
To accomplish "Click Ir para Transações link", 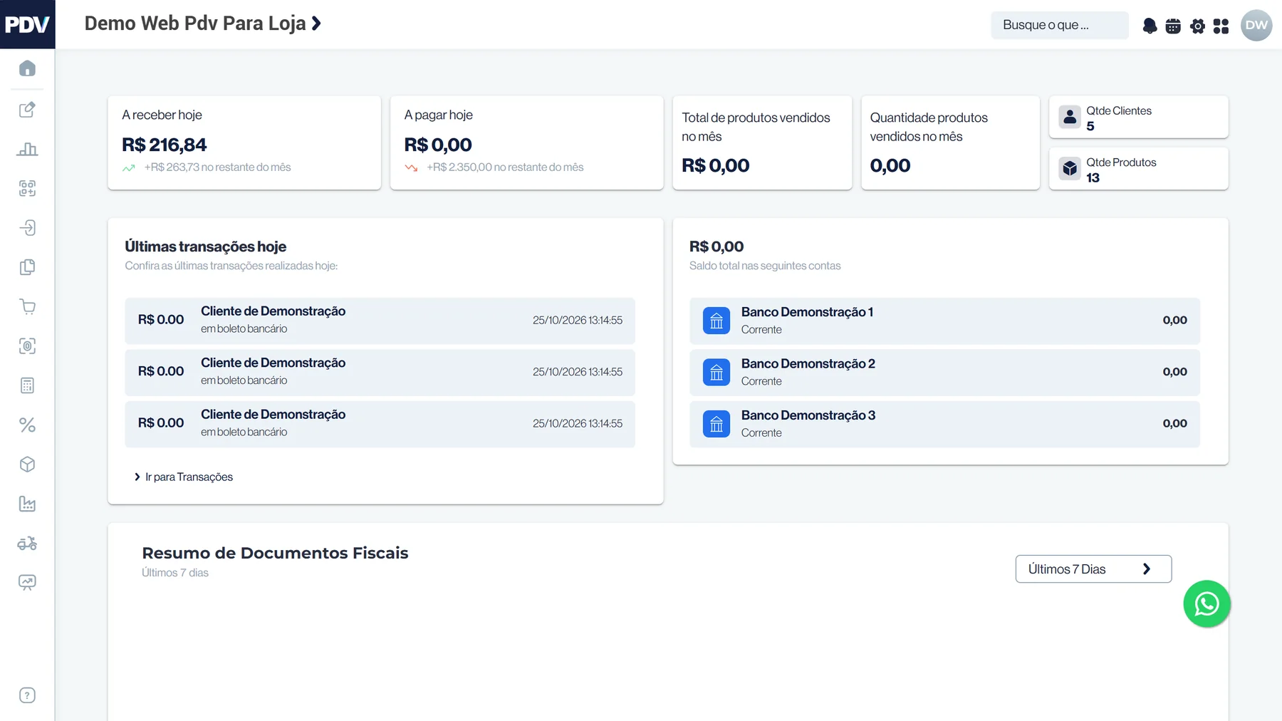I will (184, 477).
